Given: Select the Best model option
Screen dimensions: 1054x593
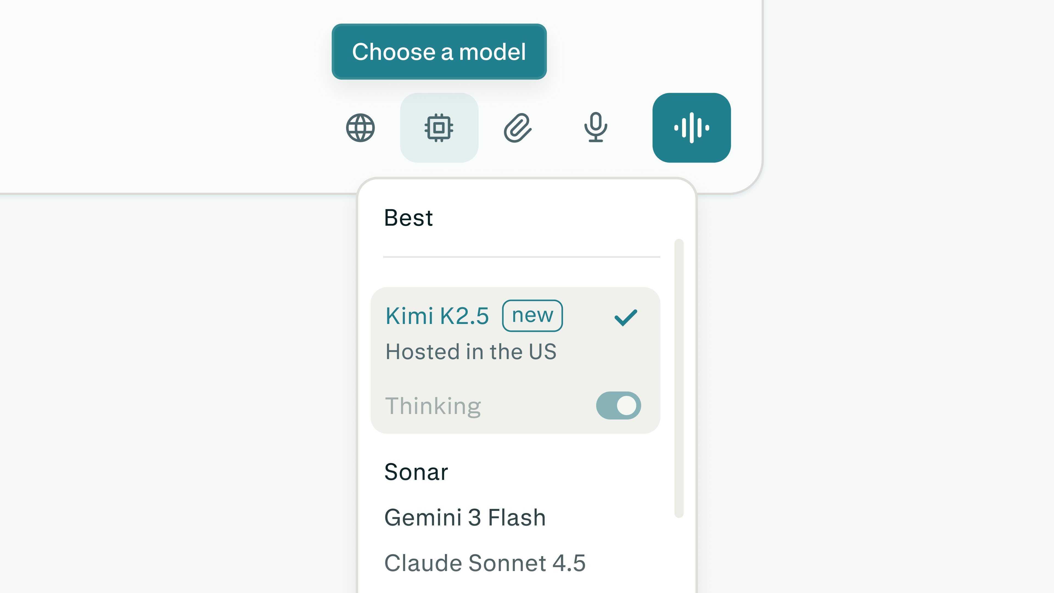Looking at the screenshot, I should 408,218.
